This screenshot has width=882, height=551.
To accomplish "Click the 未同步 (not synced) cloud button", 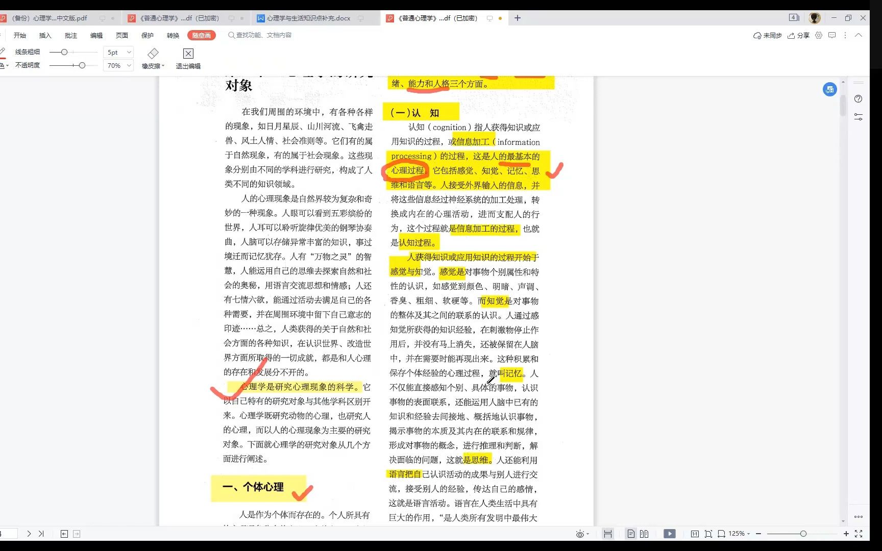I will click(x=768, y=36).
